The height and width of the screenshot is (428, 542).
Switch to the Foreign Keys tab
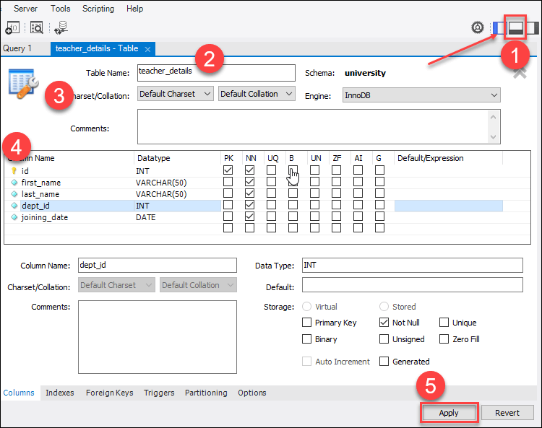point(109,393)
